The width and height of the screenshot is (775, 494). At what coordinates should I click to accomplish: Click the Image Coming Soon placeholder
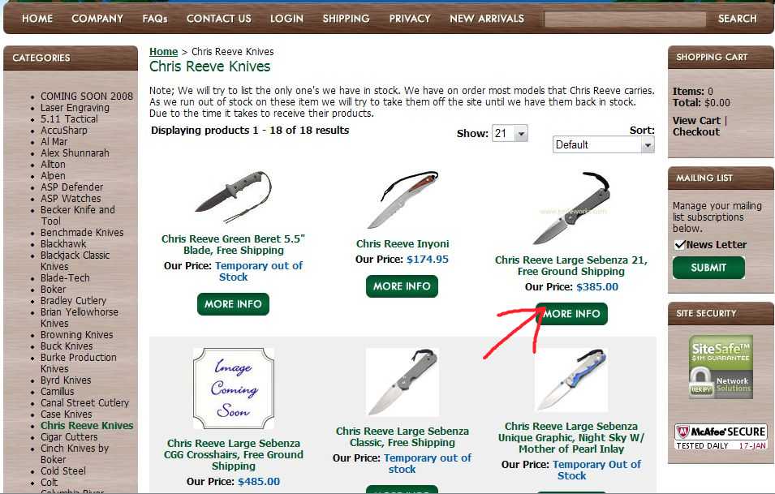point(233,389)
